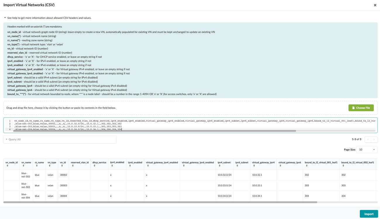Sort by virtual_gateway_ipv4 column icon
Image resolution: width=380 pixels, height=219 pixels.
click(254, 166)
